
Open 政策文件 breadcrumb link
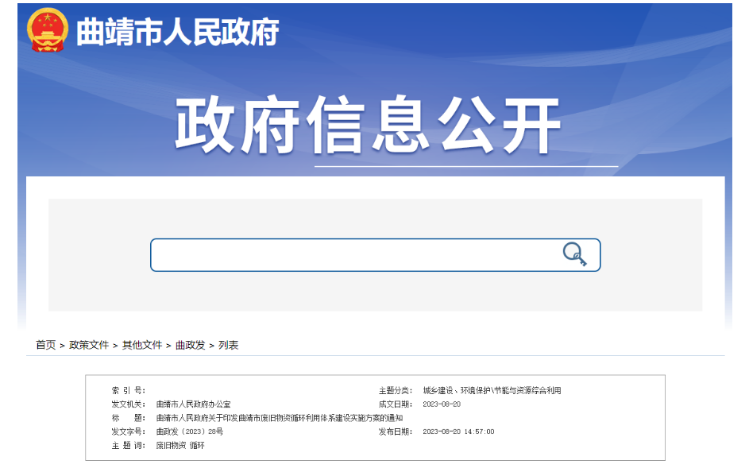(89, 345)
